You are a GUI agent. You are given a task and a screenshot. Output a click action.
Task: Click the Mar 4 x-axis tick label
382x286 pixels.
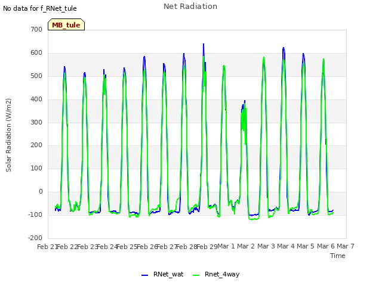[286, 246]
